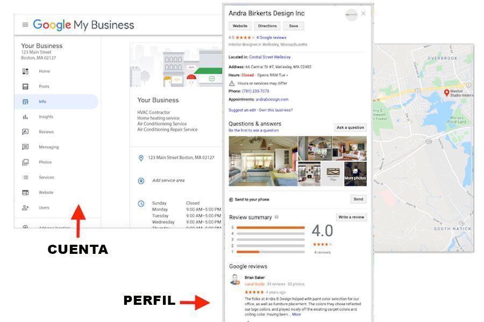Click the warning triangle near hours notice
This screenshot has width=484, height=322.
point(231,84)
